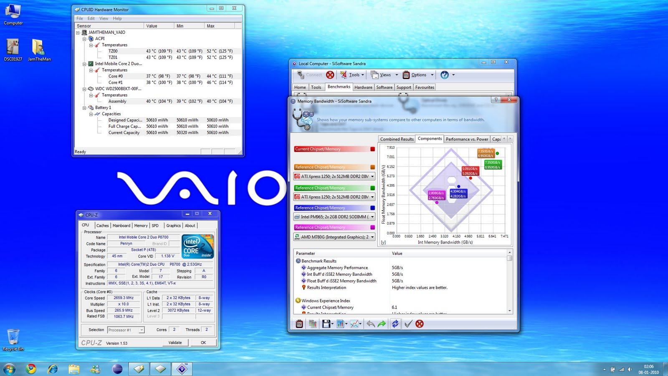
Task: Select the Current Capacity row in Hardware Monitor
Action: pos(158,133)
